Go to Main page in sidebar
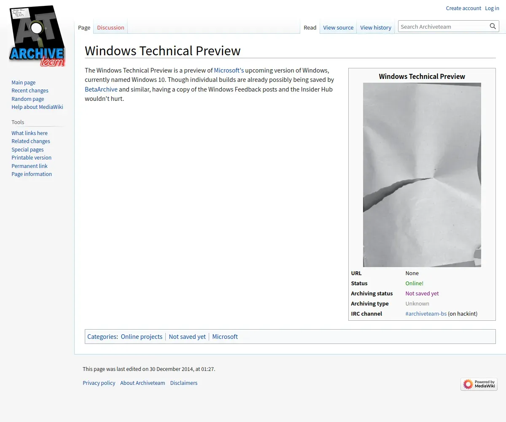Viewport: 506px width, 422px height. tap(24, 82)
